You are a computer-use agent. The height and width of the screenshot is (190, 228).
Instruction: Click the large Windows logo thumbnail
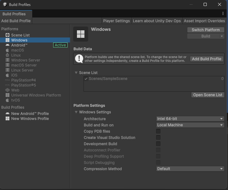click(81, 34)
